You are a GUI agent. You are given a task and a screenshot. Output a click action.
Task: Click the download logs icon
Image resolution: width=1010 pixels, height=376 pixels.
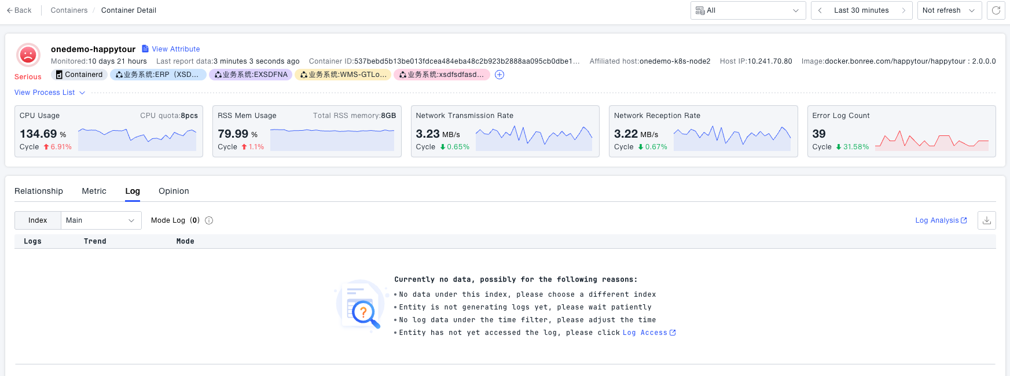[x=986, y=220]
